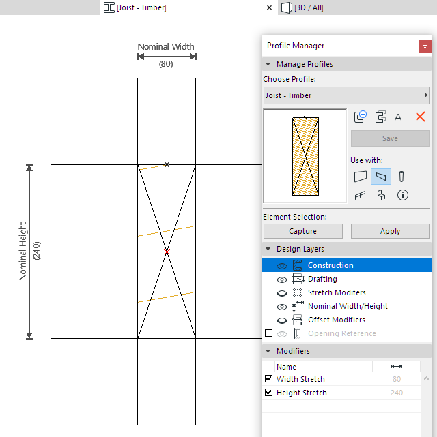This screenshot has width=437, height=437.
Task: Select the Nominal Width/Height layer row
Action: click(347, 306)
